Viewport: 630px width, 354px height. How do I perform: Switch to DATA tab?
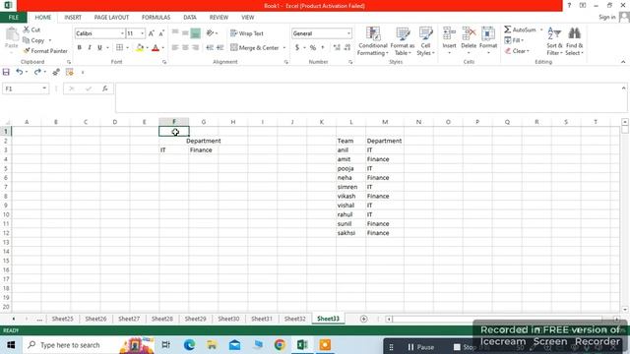[190, 18]
